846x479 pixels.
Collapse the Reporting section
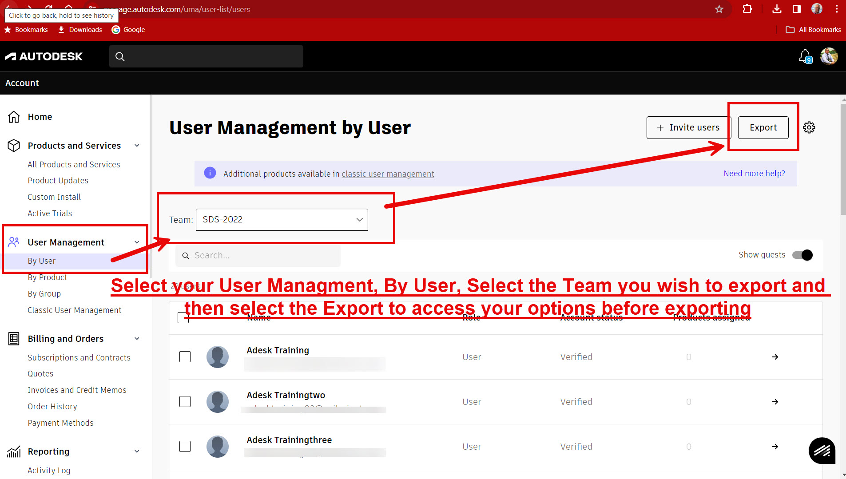tap(137, 451)
